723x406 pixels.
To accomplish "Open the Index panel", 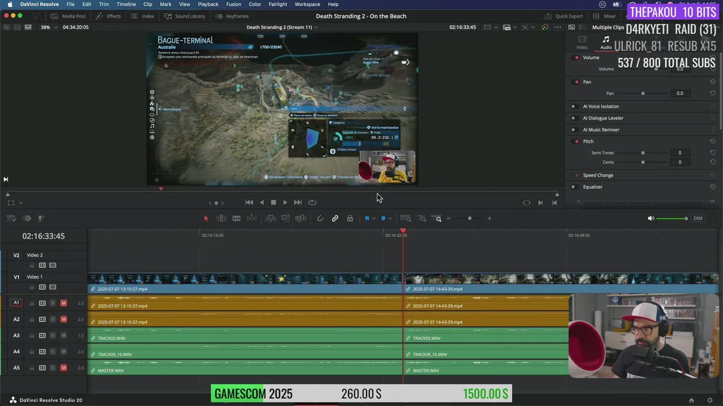I will 143,16.
